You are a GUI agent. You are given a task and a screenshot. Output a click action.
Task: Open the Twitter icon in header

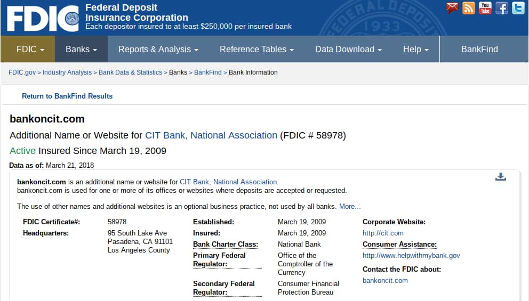pyautogui.click(x=518, y=8)
